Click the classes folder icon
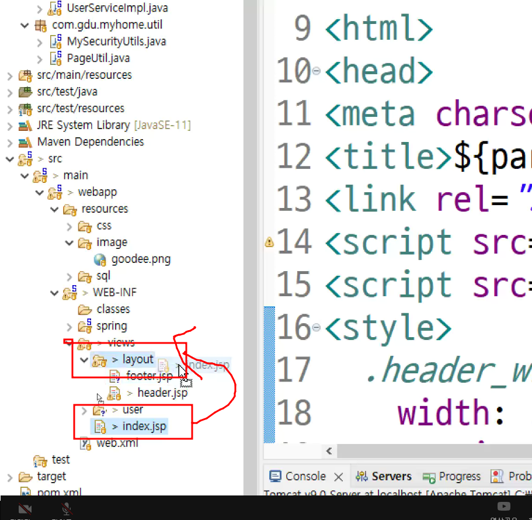The width and height of the screenshot is (532, 520). 85,310
